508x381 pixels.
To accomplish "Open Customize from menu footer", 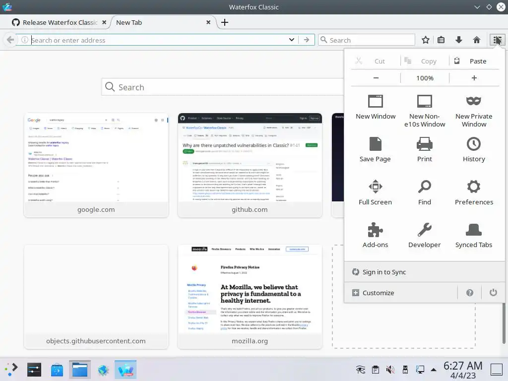I will pos(401,293).
